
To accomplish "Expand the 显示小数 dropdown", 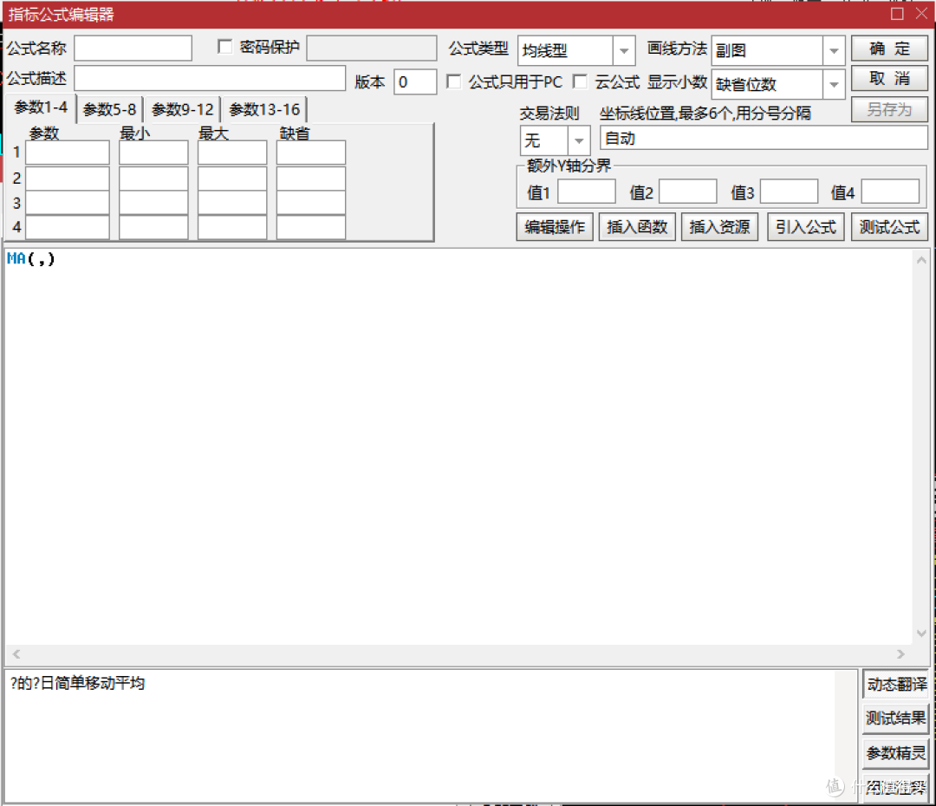I will click(834, 85).
